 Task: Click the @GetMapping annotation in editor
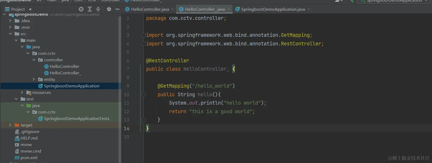pos(173,86)
